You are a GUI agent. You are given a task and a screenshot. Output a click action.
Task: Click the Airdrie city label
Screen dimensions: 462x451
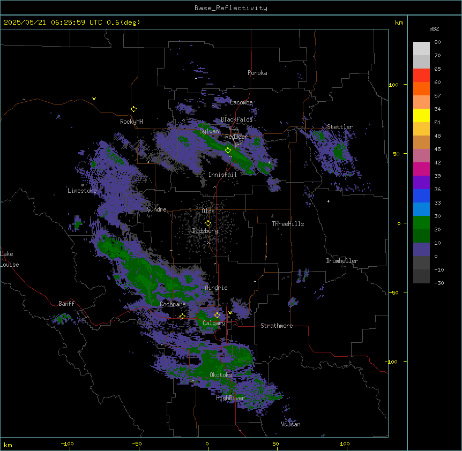(x=217, y=288)
